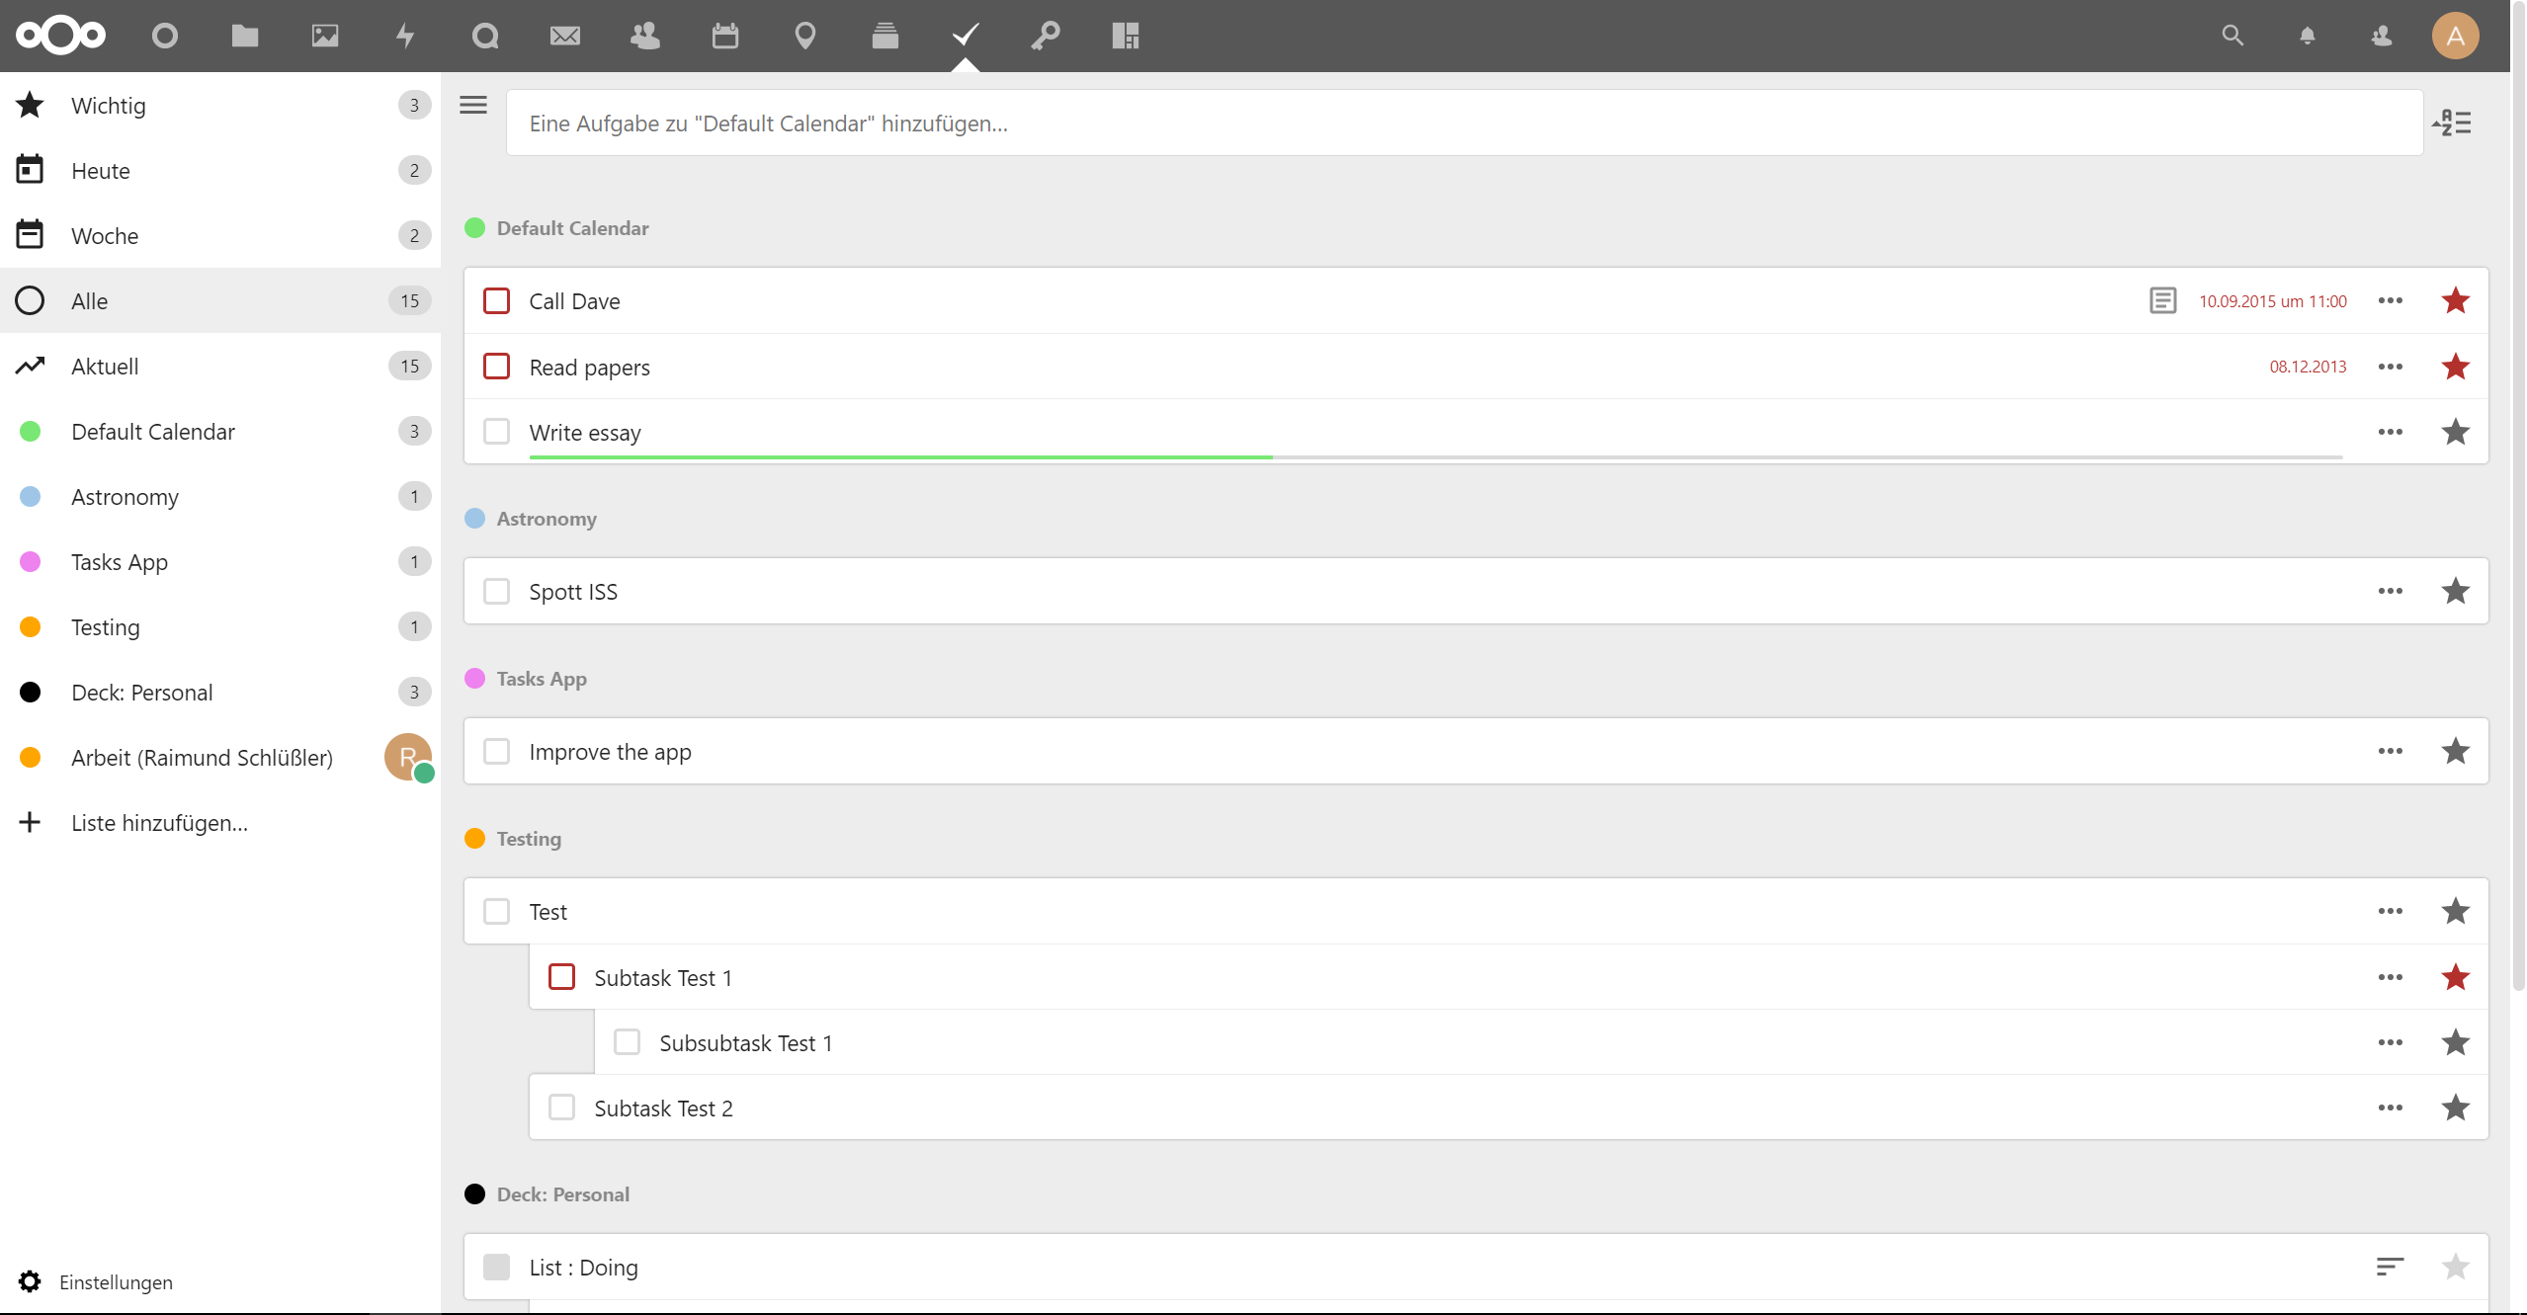Switch to the 'Heute' view
2527x1315 pixels.
coord(101,170)
